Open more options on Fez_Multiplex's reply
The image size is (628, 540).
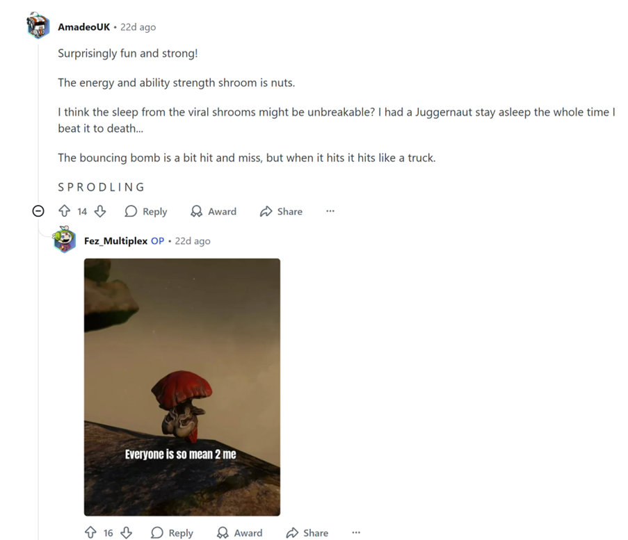[356, 532]
